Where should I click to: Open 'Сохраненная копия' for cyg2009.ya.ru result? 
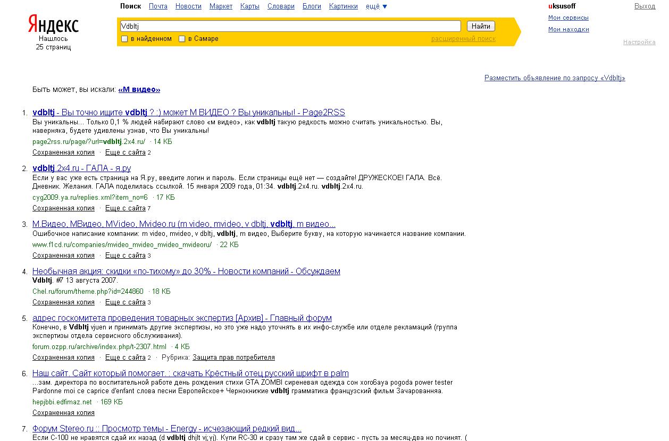click(x=63, y=208)
